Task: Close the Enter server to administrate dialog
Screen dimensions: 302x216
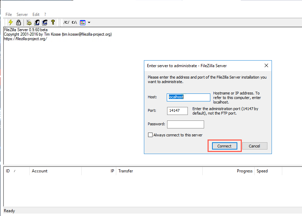Action: coord(266,65)
